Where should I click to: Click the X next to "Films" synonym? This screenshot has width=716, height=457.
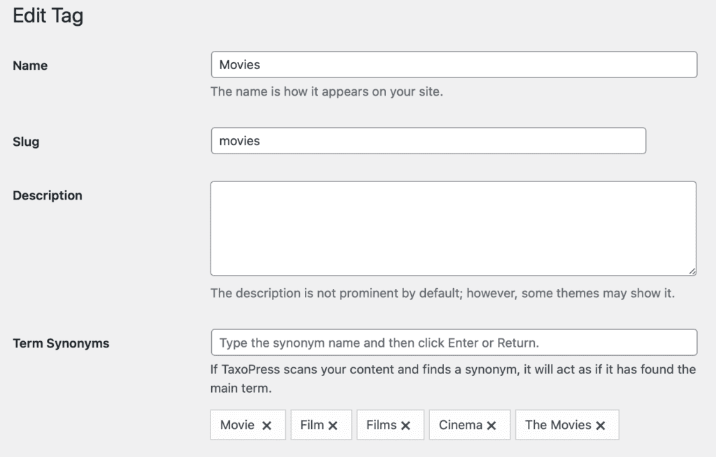406,426
